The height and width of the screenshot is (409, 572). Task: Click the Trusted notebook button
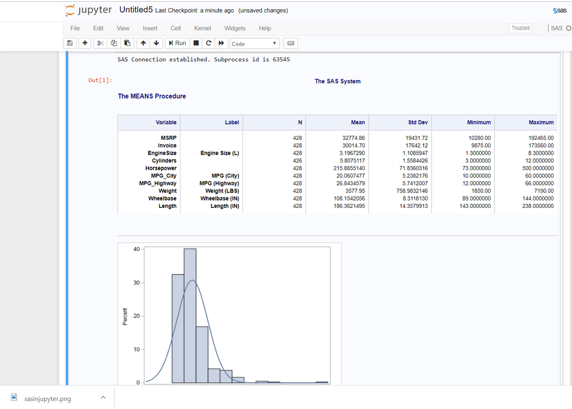pos(520,28)
